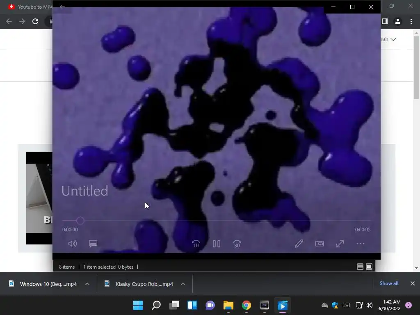Open subtitles and captions menu

93,244
